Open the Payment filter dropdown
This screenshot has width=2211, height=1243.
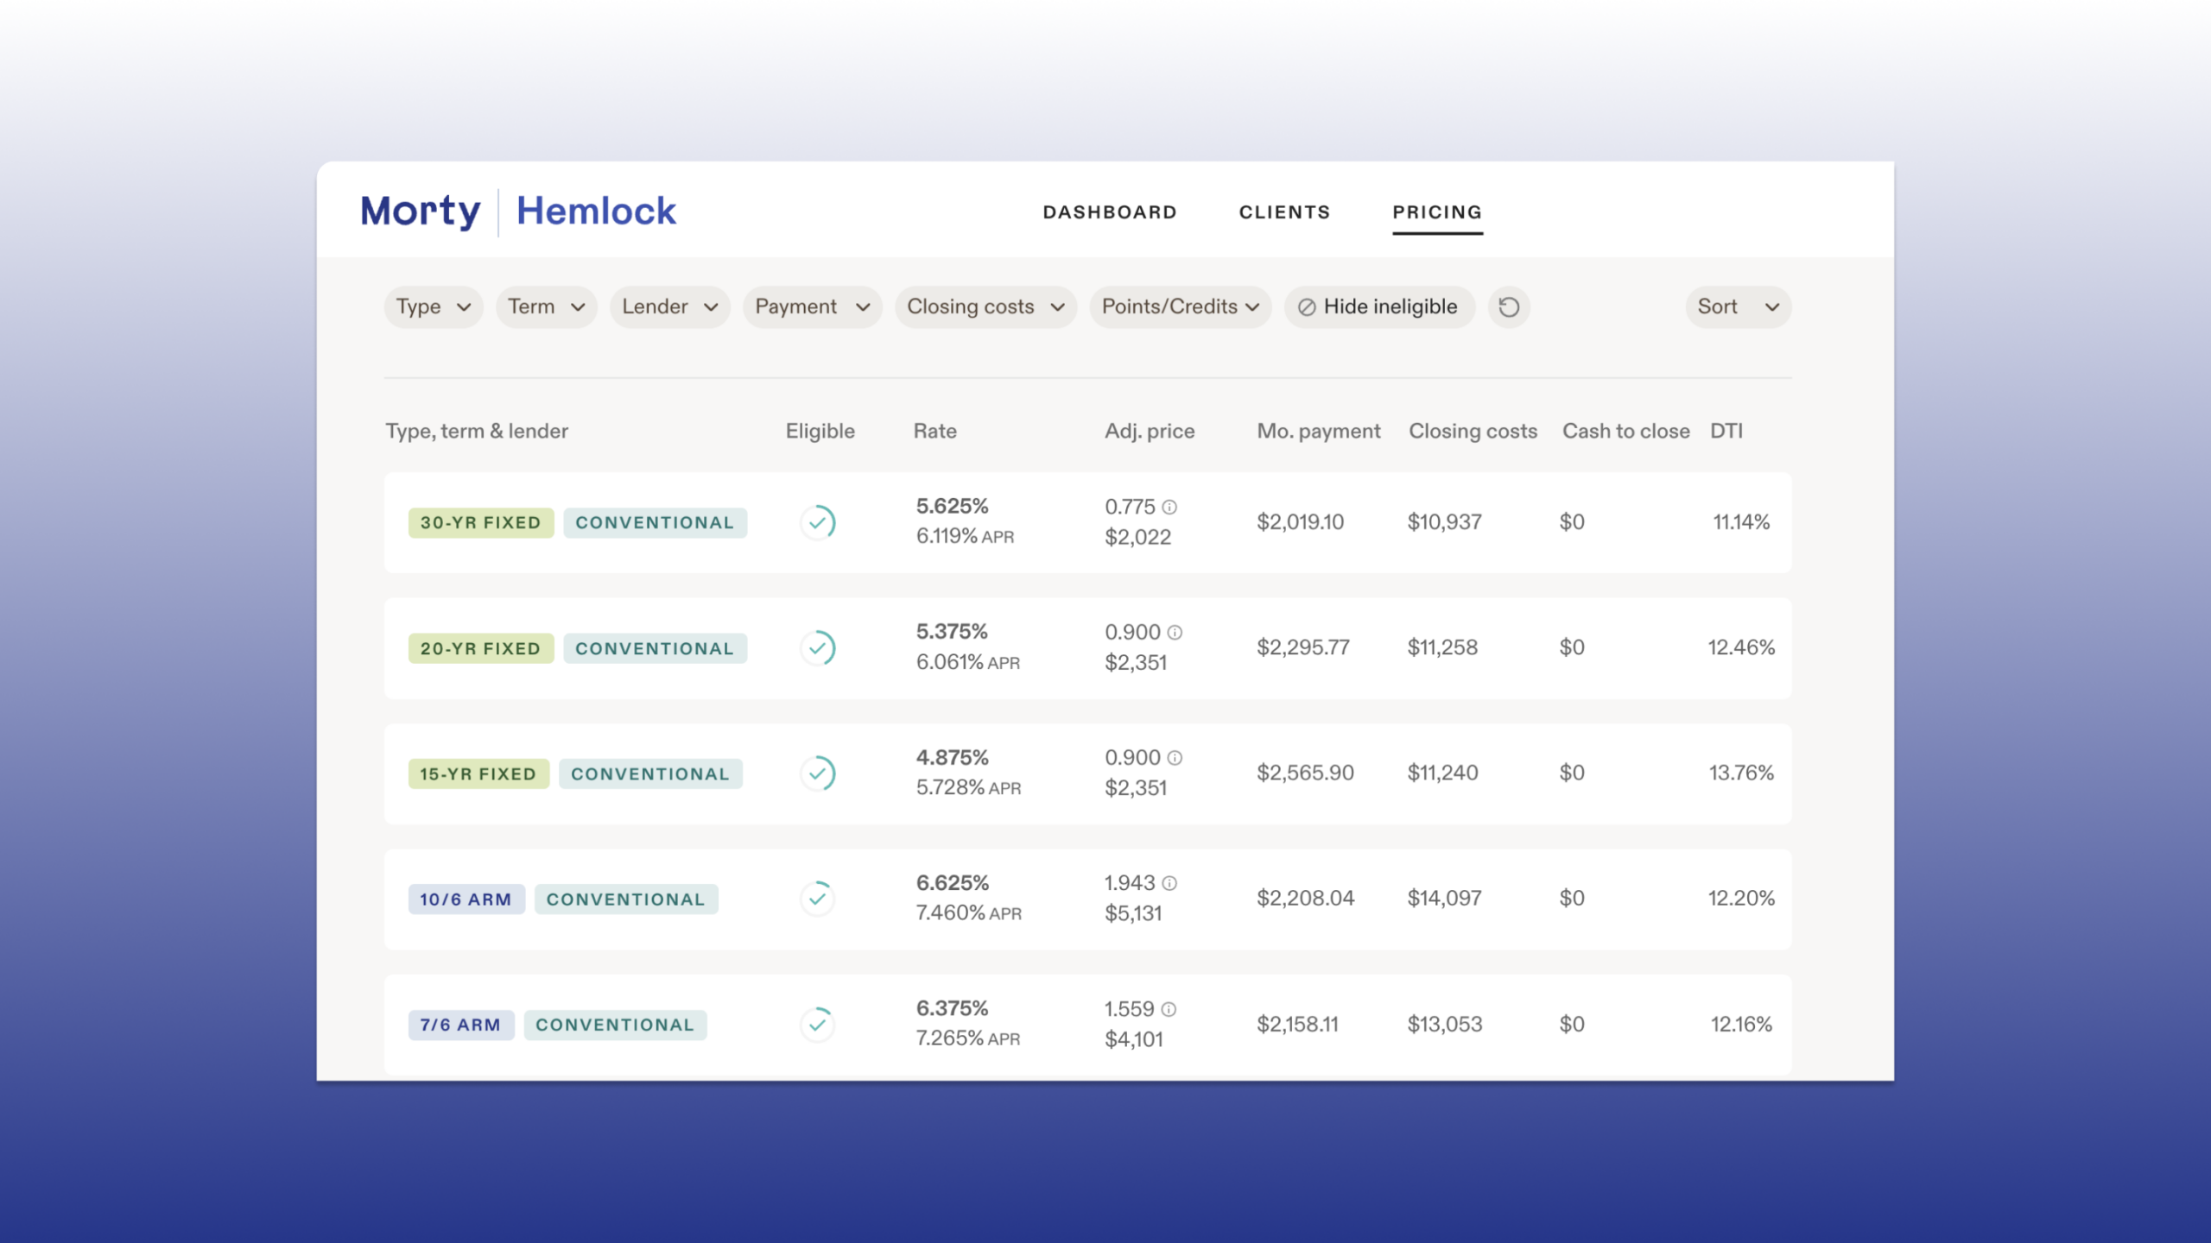click(813, 306)
